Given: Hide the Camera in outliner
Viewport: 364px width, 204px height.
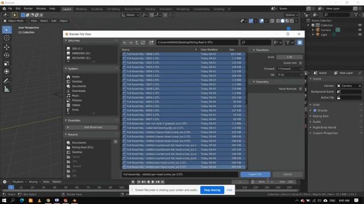Looking at the screenshot, I should click(359, 30).
